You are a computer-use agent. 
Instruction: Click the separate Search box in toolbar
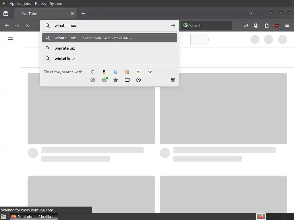click(x=206, y=25)
